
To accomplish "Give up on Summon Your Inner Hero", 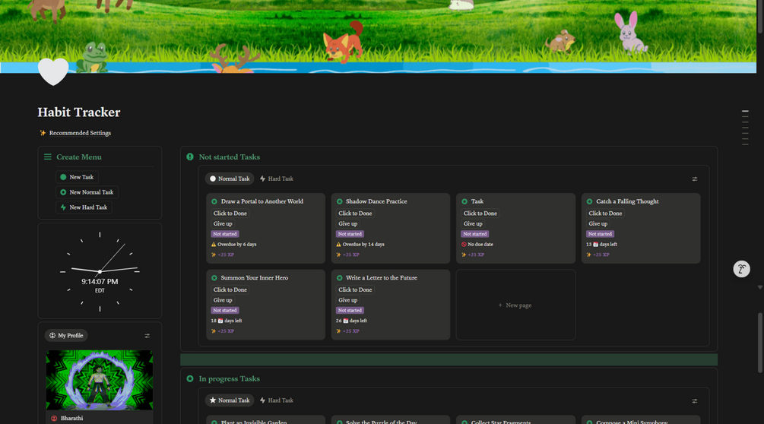I will click(223, 300).
